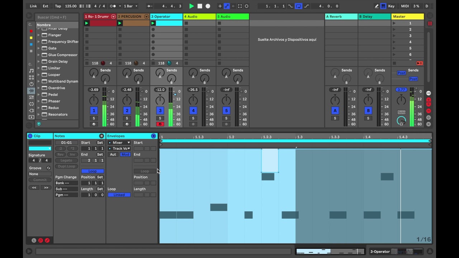Expand the Flanger folder in the browser
459x258 pixels.
pyautogui.click(x=39, y=35)
